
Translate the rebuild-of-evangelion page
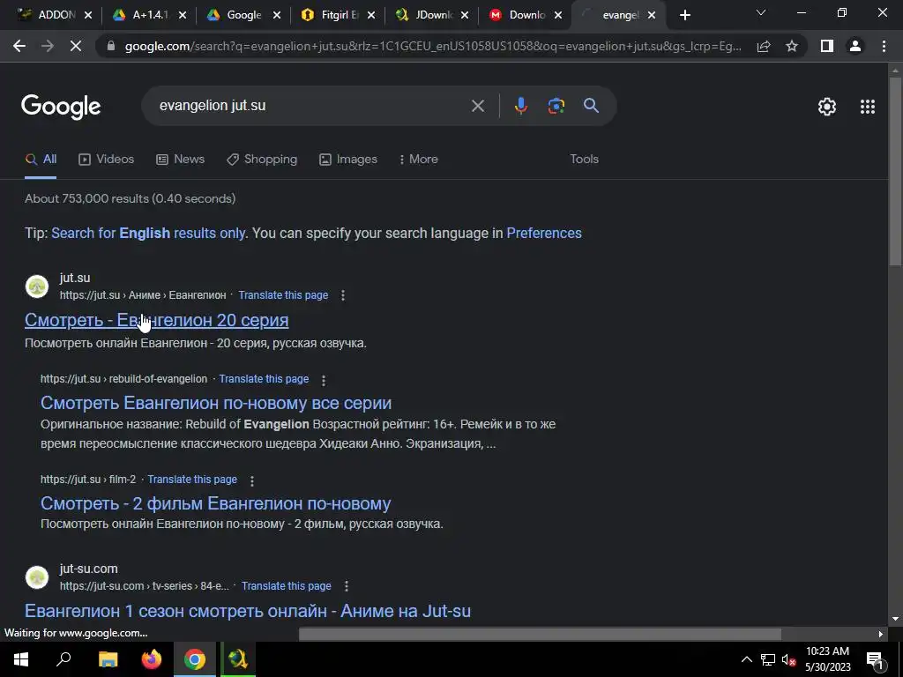coord(264,379)
